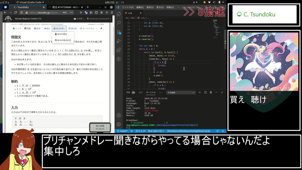
Task: Open the 移動(G) menu
Action: pos(170,7)
